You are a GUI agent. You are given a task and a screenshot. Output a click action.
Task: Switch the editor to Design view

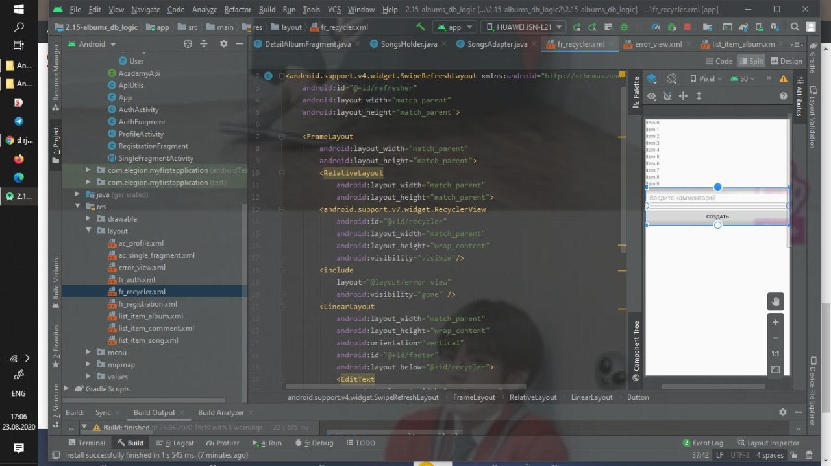point(786,61)
